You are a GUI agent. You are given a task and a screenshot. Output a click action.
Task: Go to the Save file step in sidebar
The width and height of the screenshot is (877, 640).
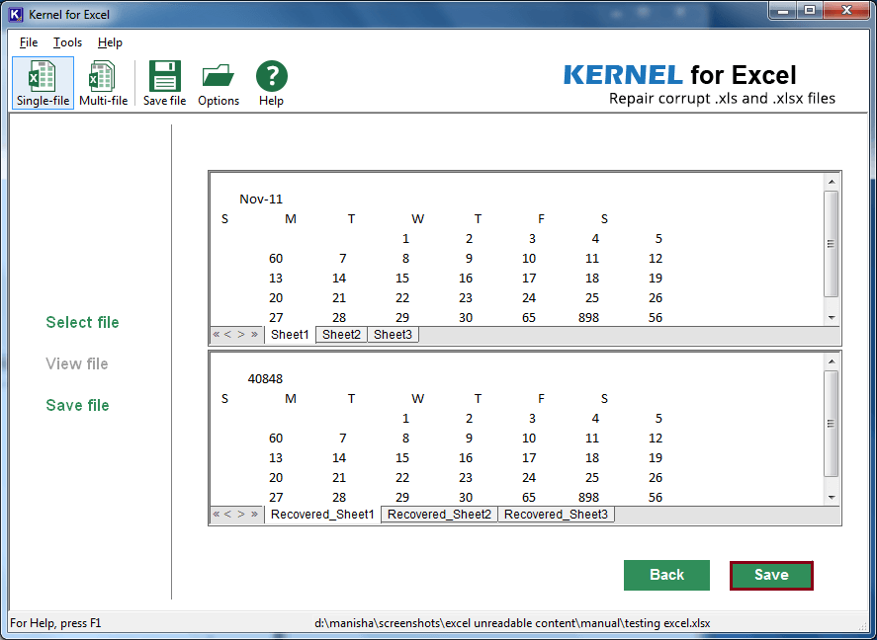(x=77, y=405)
